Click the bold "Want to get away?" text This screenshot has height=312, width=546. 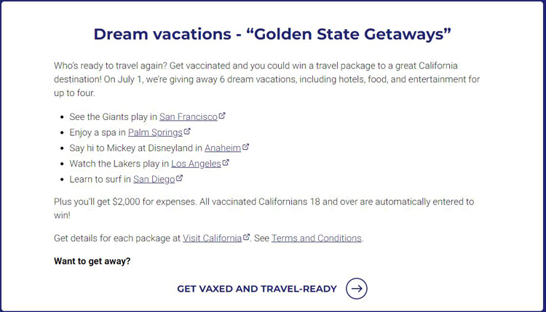coord(92,261)
